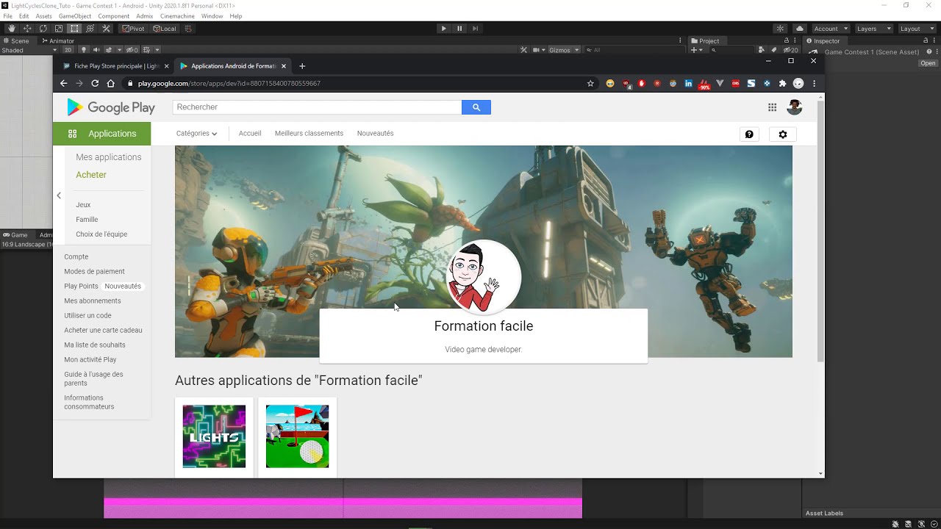Open the LIGHTS app thumbnail
The height and width of the screenshot is (529, 941).
pyautogui.click(x=214, y=436)
